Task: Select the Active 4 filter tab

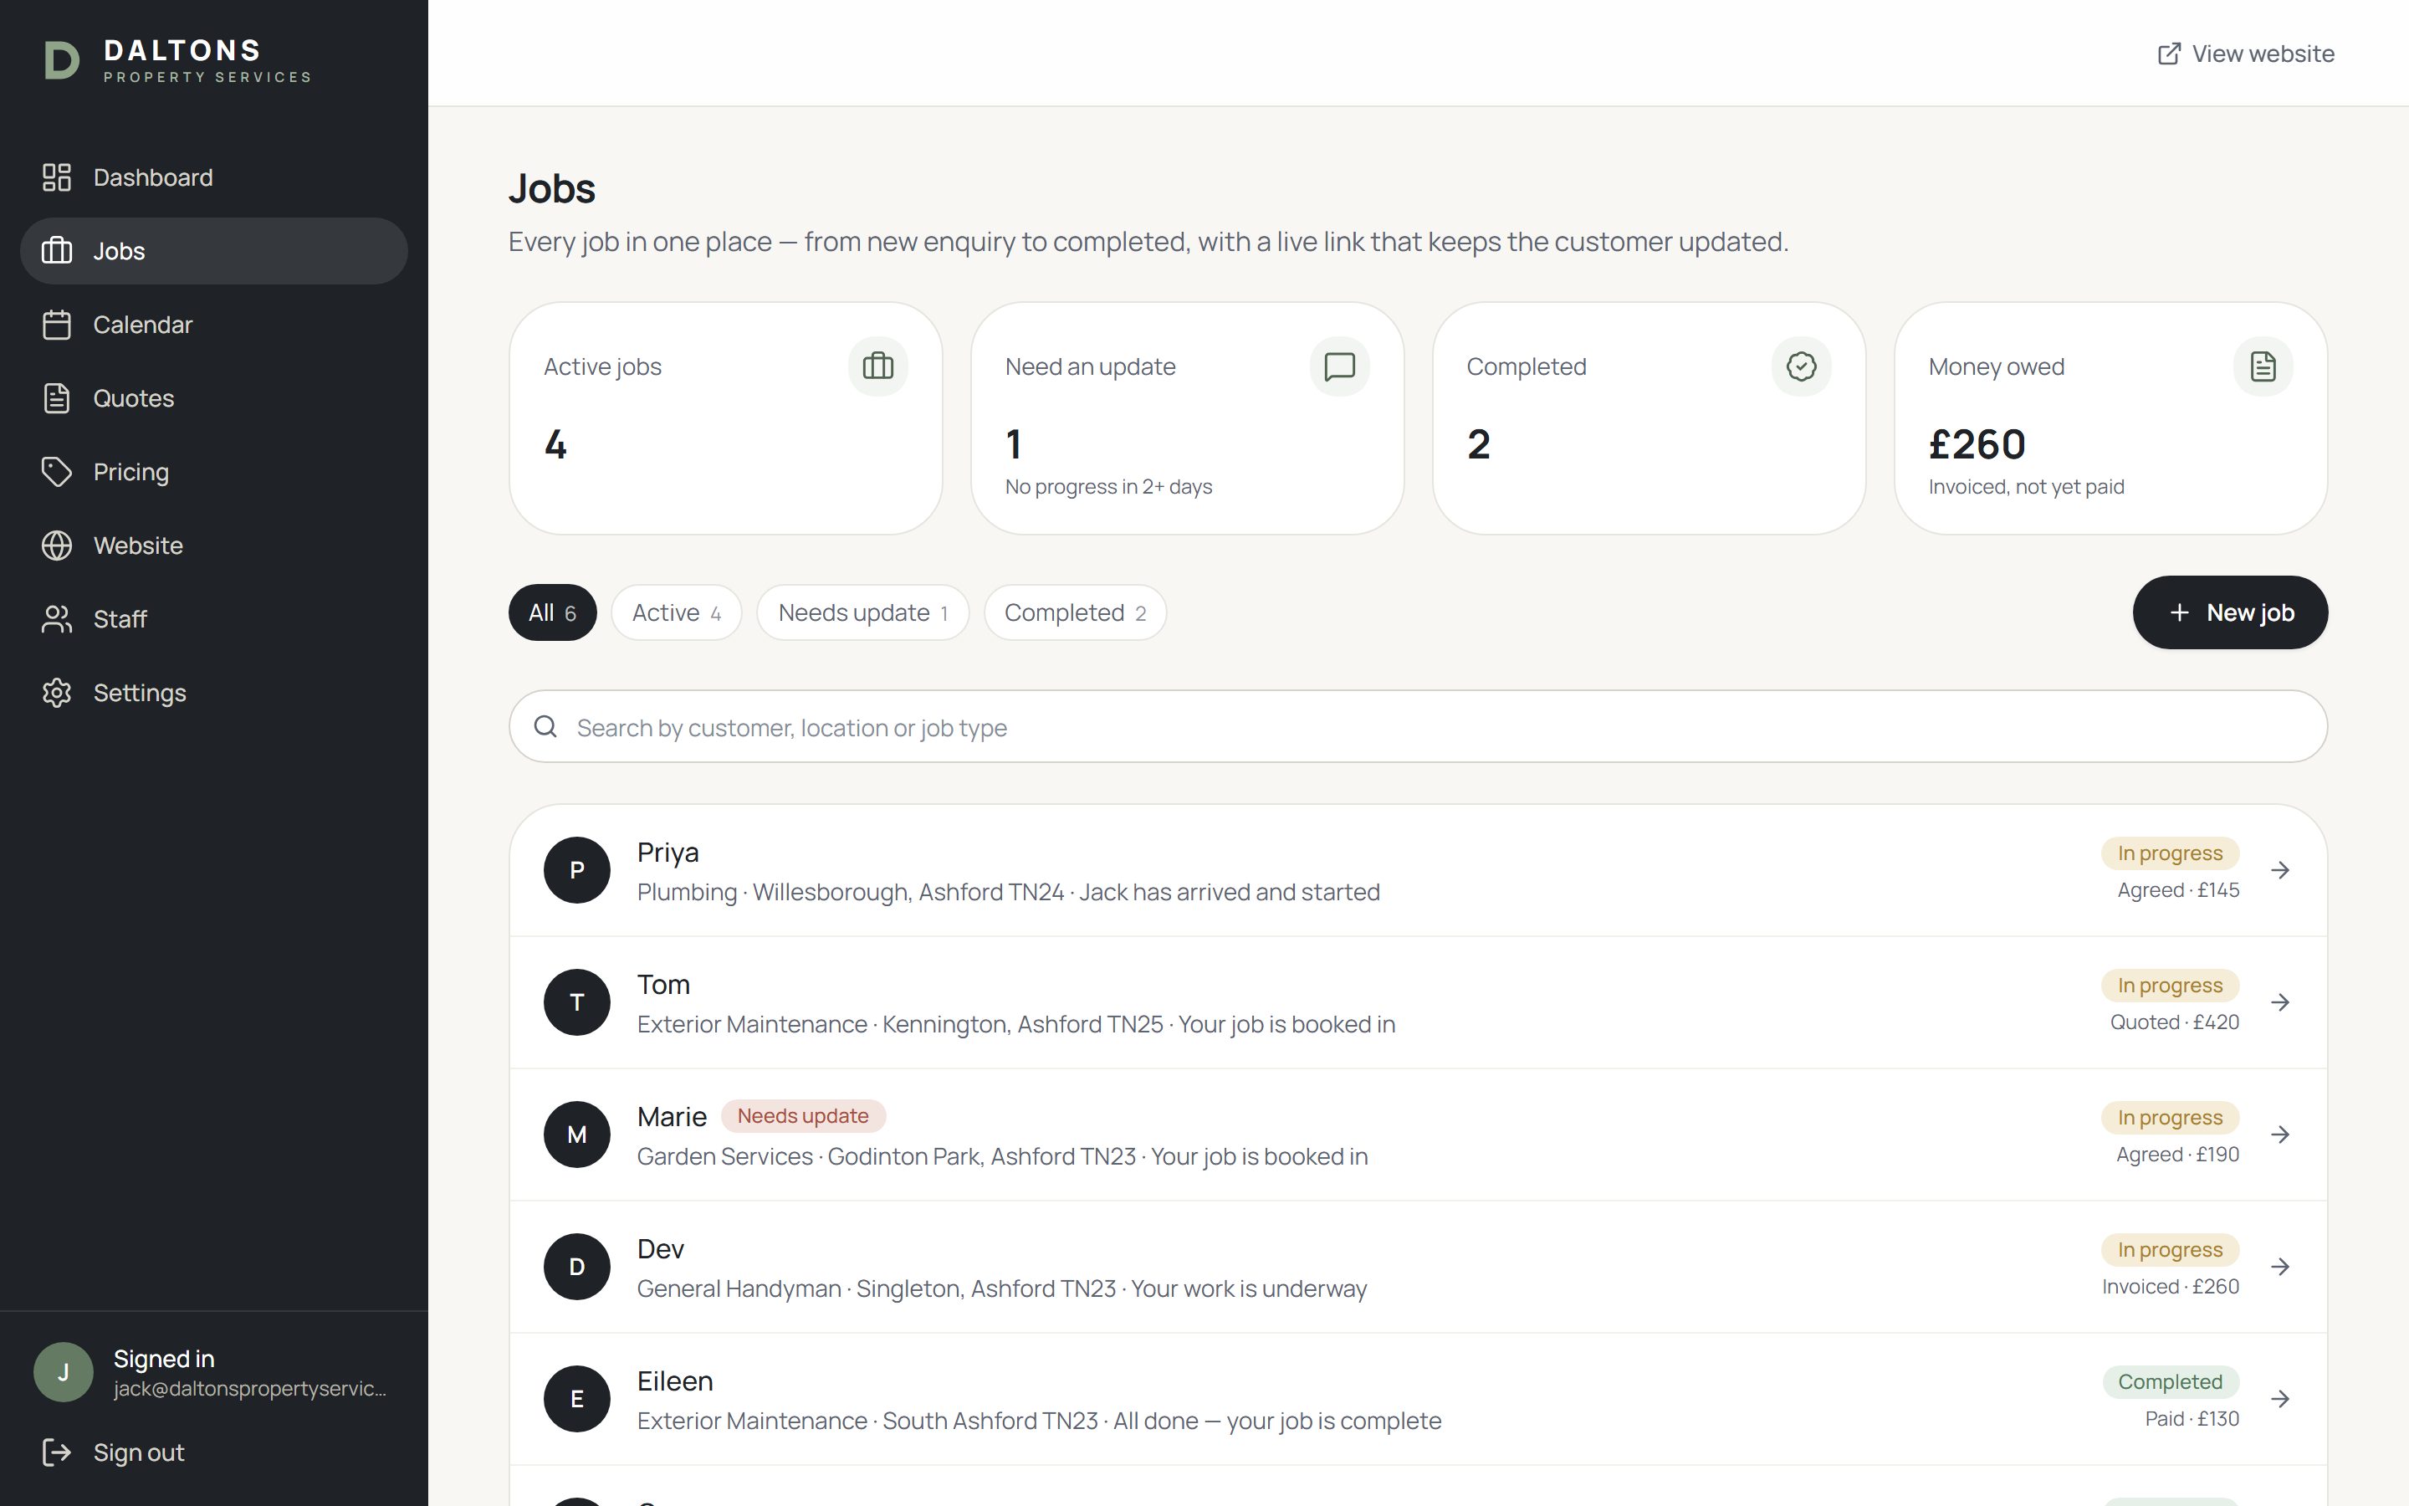Action: coord(677,612)
